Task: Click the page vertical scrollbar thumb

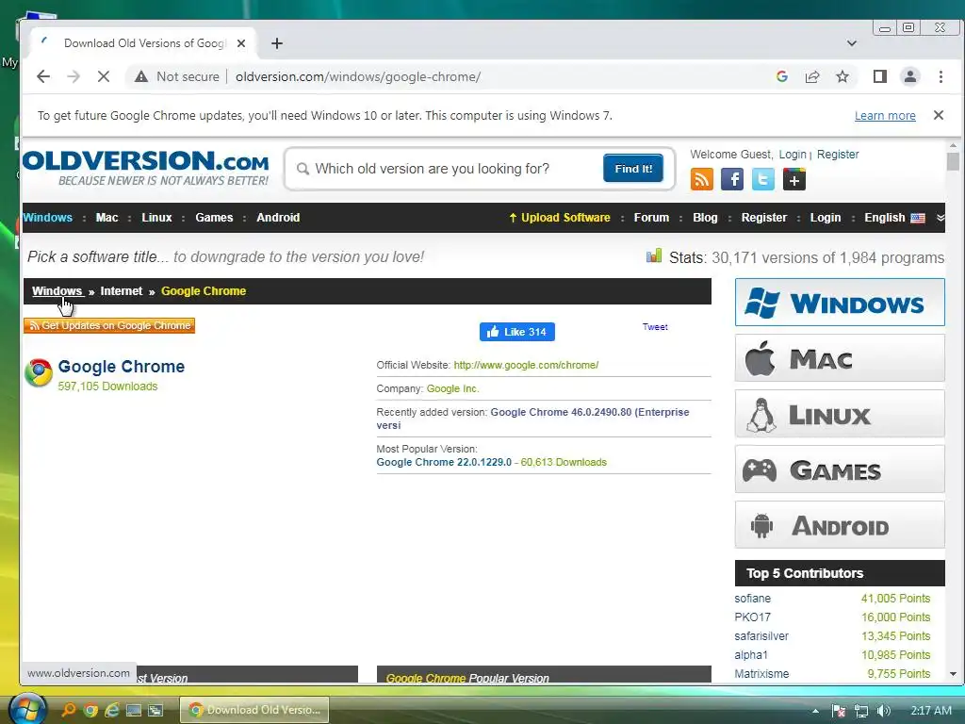Action: click(953, 161)
